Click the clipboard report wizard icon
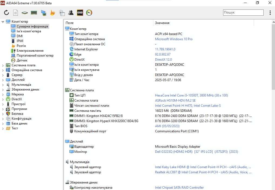The height and width of the screenshot is (190, 275). pos(62,13)
